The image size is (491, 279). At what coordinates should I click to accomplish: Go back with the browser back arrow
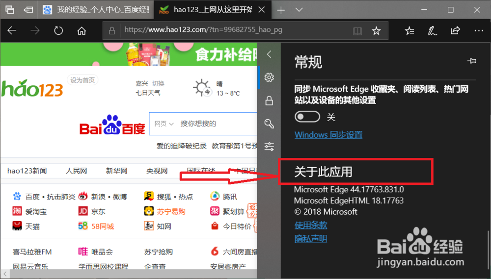(x=12, y=31)
